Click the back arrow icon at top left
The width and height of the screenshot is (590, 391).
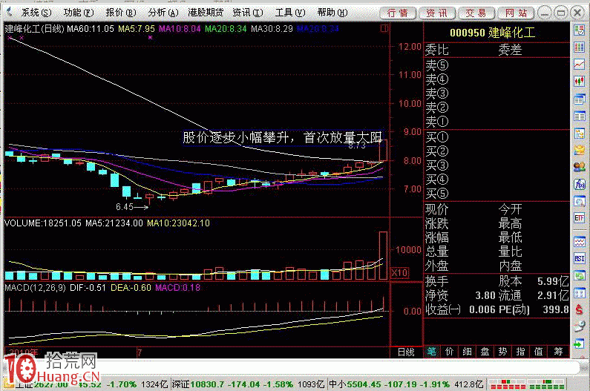coord(10,12)
